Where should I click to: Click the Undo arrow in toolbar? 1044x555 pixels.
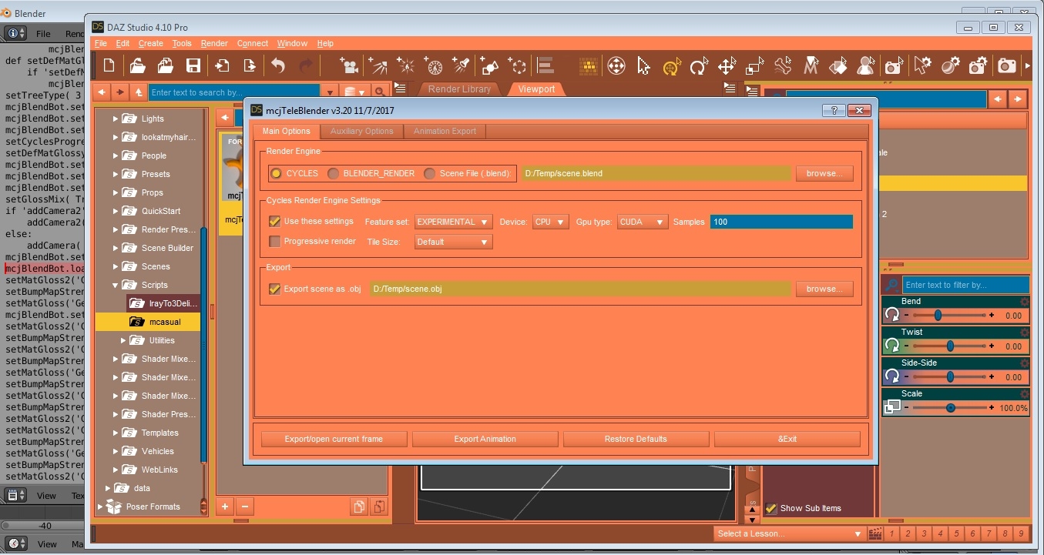pyautogui.click(x=278, y=65)
